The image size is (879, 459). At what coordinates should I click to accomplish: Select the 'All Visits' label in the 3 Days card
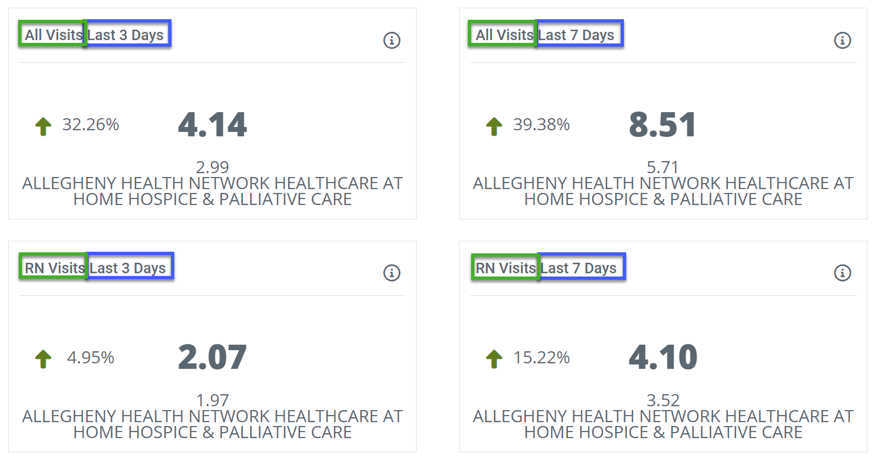click(52, 34)
